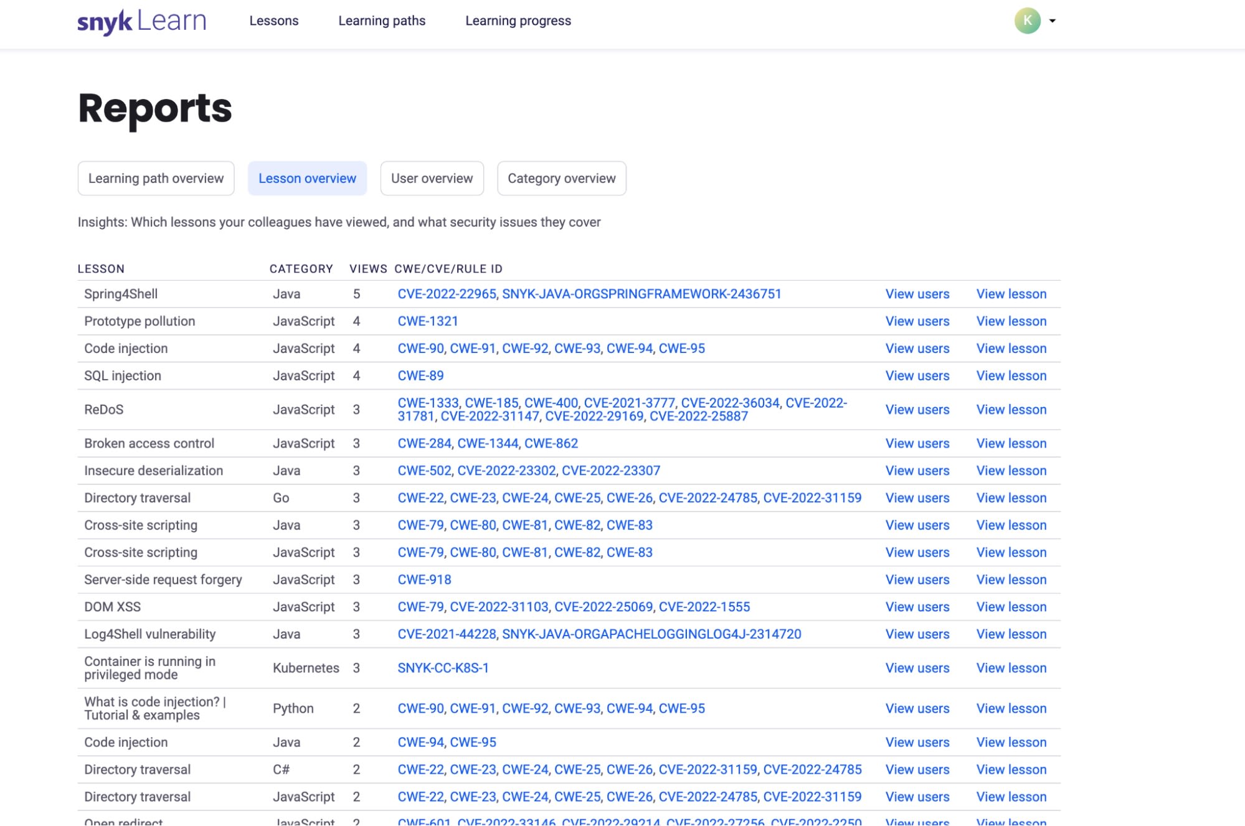Viewport: 1245px width, 826px height.
Task: Open CWE-1333 link in ReDoS row
Action: click(428, 403)
